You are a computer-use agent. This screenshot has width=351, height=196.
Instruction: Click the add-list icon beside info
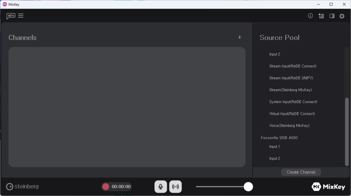coord(321,16)
